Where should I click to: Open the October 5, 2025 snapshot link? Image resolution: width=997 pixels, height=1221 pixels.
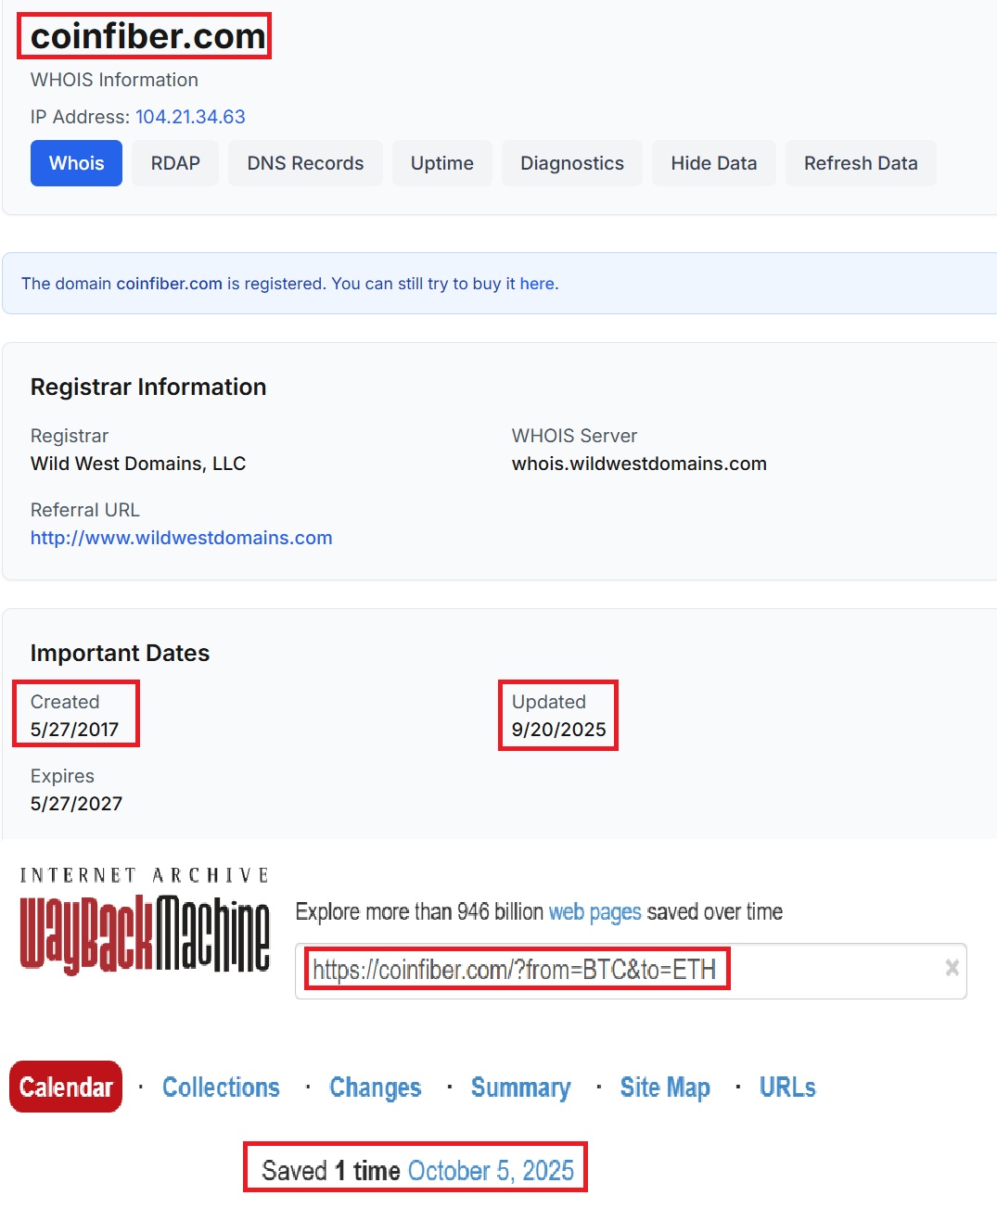coord(491,1171)
